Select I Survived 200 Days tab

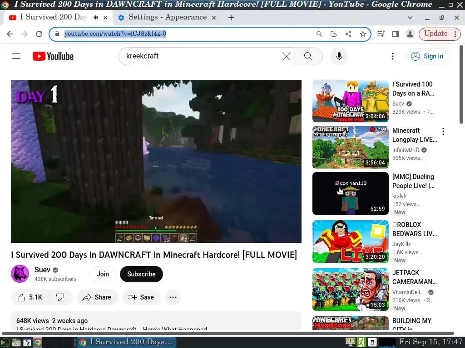54,17
